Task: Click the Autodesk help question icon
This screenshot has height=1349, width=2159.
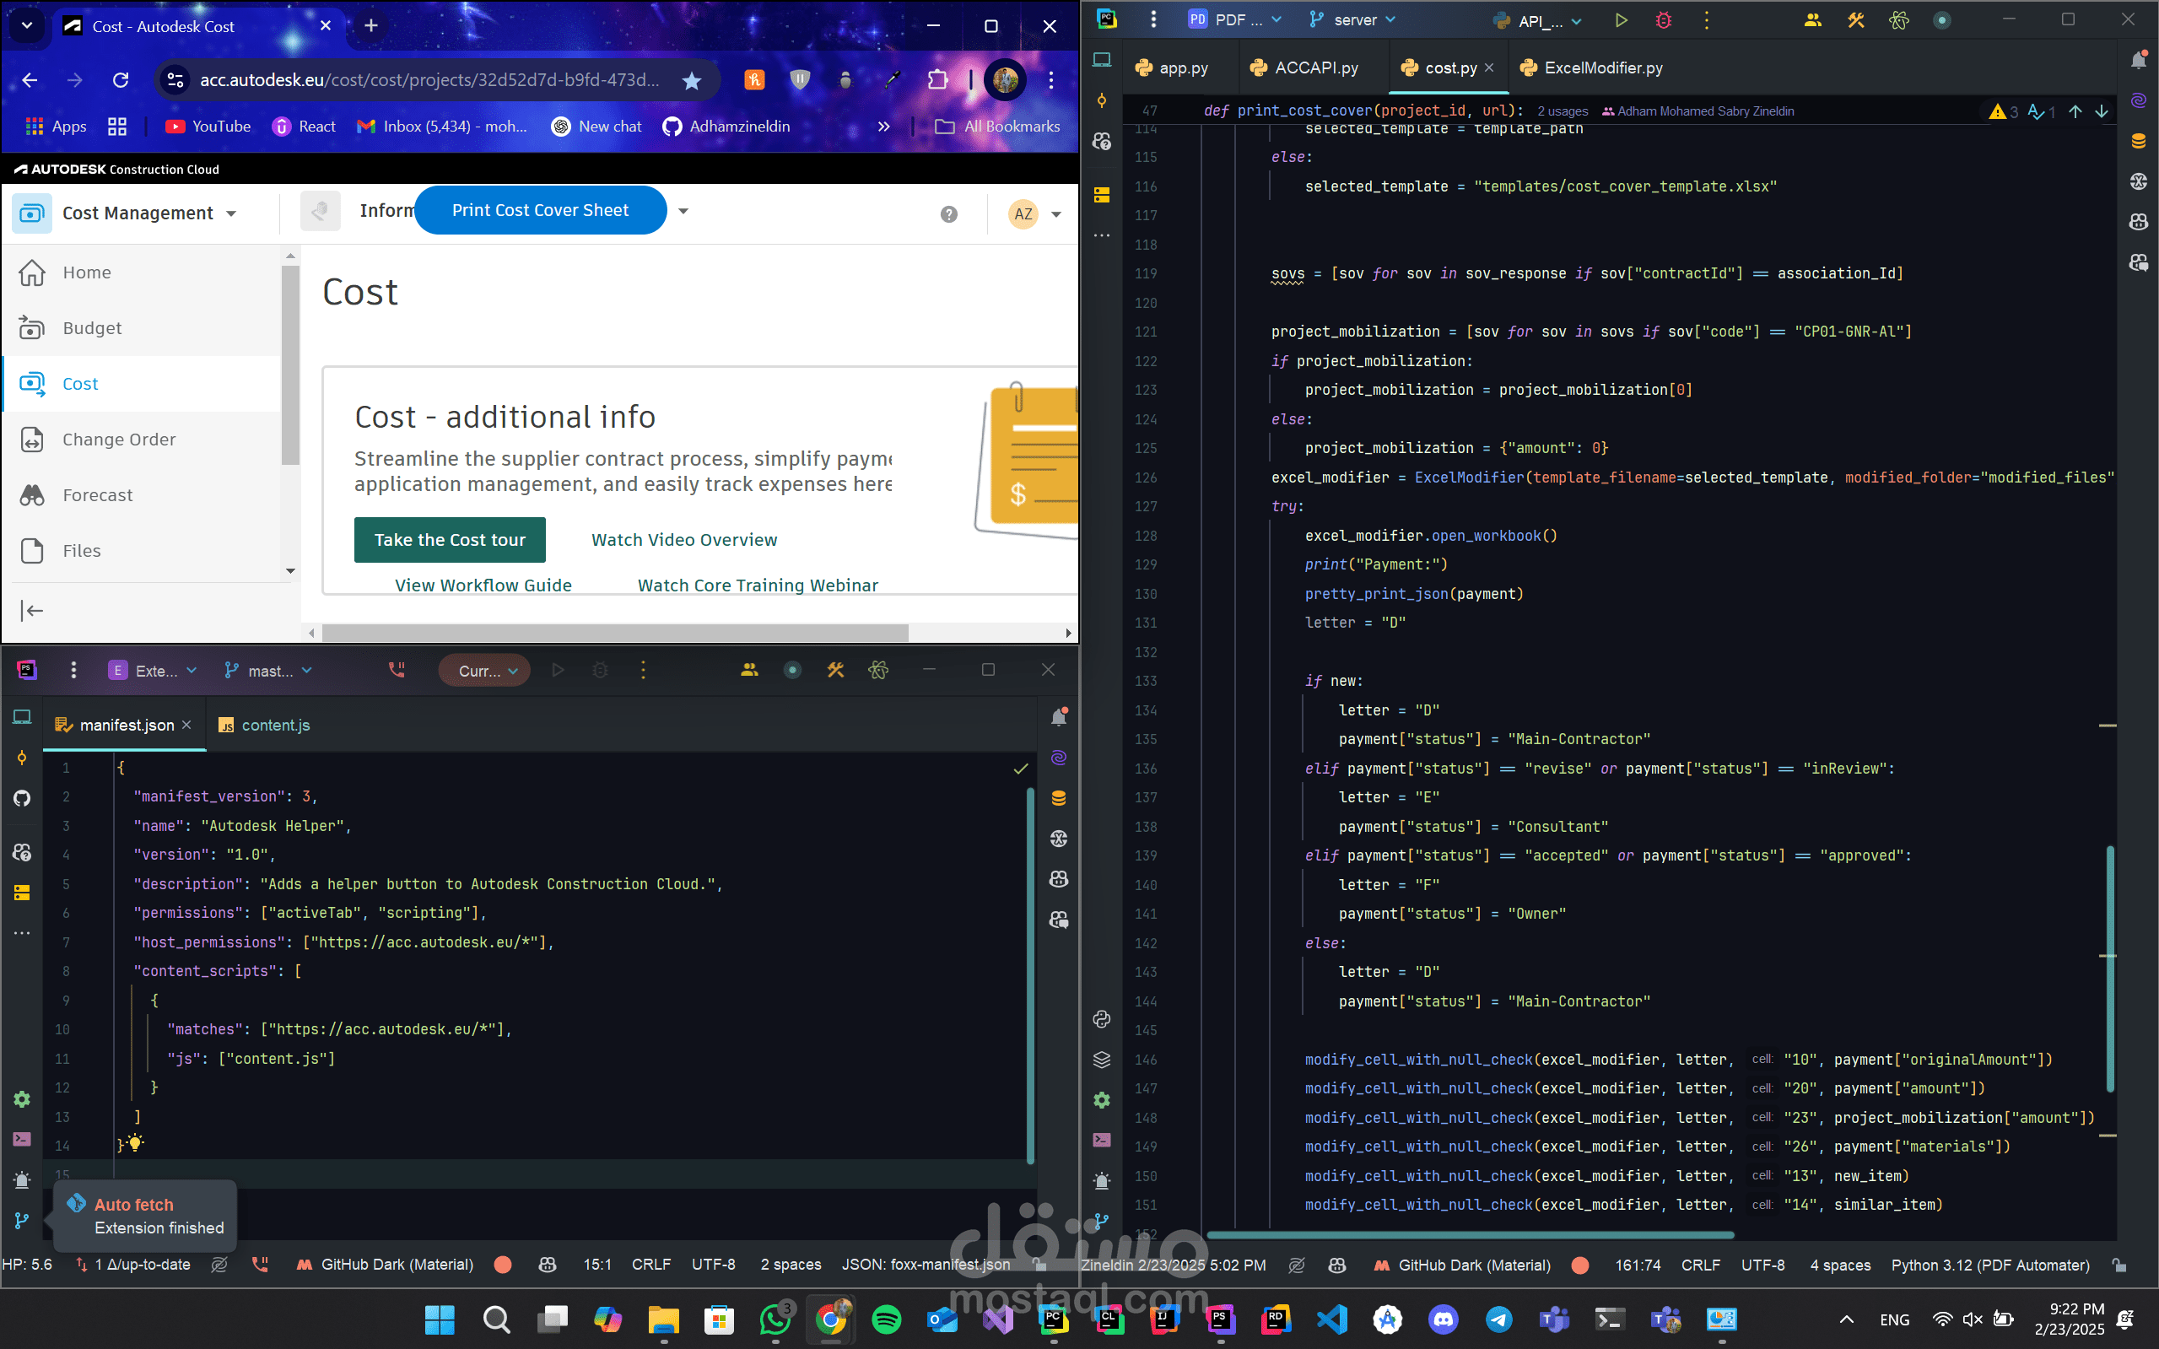Action: (x=949, y=214)
